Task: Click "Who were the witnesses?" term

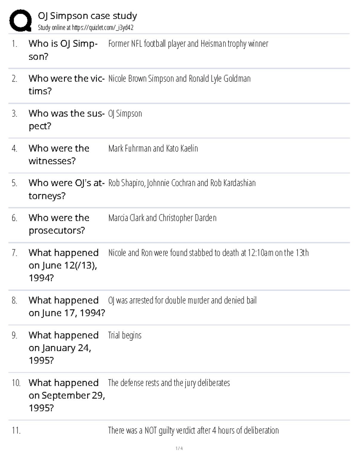Action: 59,154
